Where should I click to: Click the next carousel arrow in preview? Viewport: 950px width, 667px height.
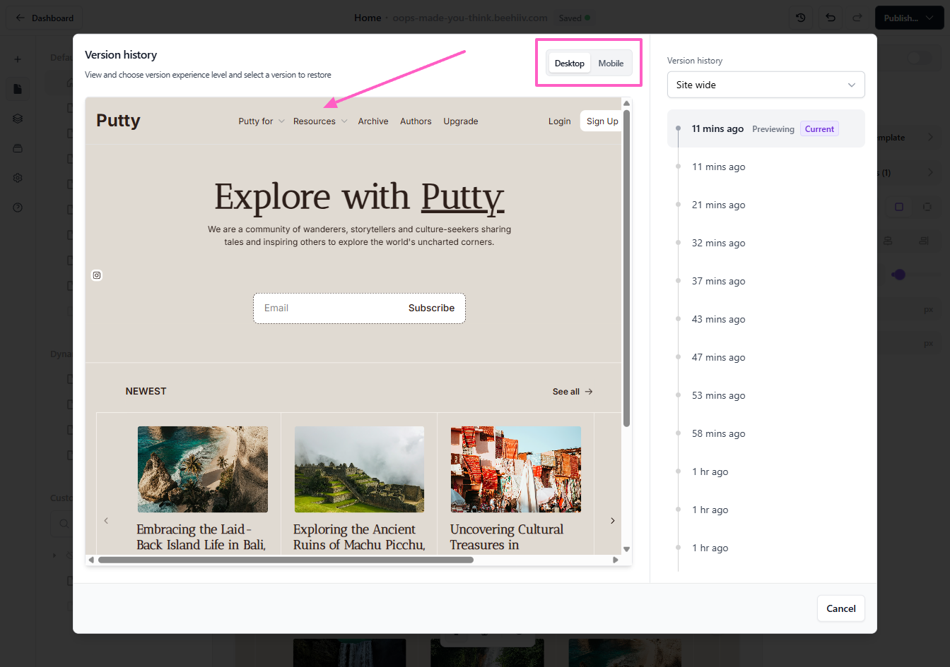pyautogui.click(x=612, y=521)
